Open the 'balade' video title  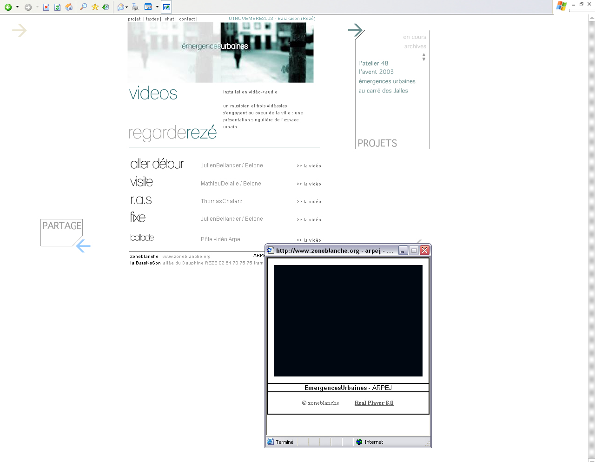coord(142,238)
